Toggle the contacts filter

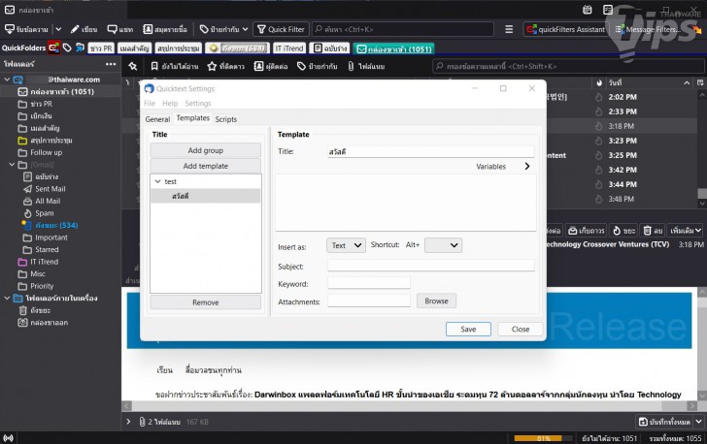(271, 66)
